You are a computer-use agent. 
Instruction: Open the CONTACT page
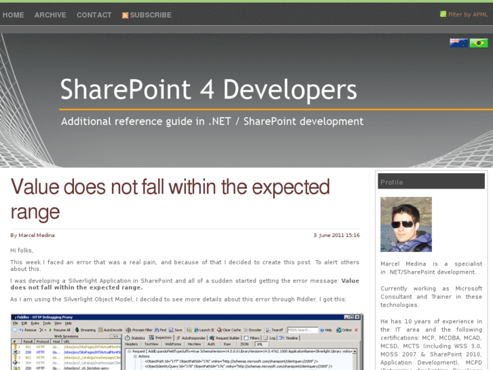(x=94, y=15)
